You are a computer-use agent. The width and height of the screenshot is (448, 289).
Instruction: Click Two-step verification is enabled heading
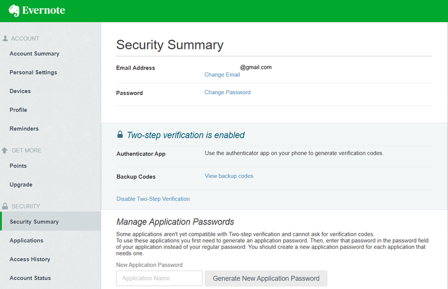pos(186,135)
